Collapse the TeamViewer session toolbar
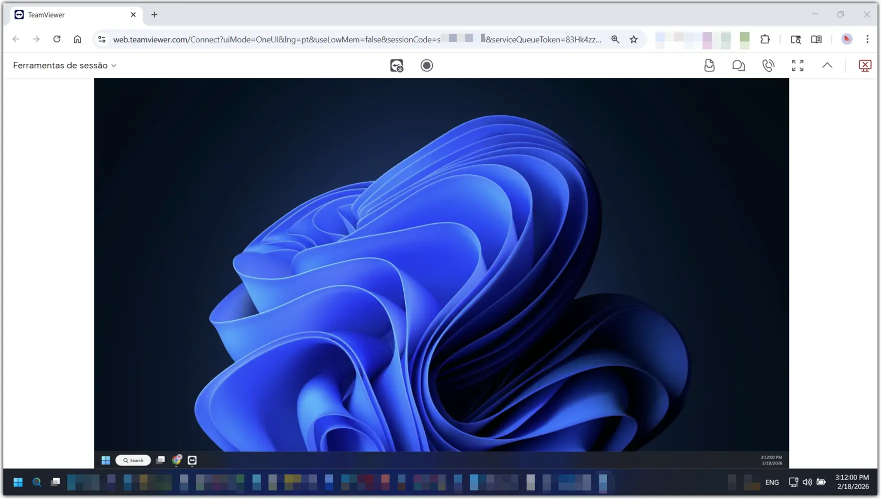This screenshot has height=499, width=881. tap(828, 65)
